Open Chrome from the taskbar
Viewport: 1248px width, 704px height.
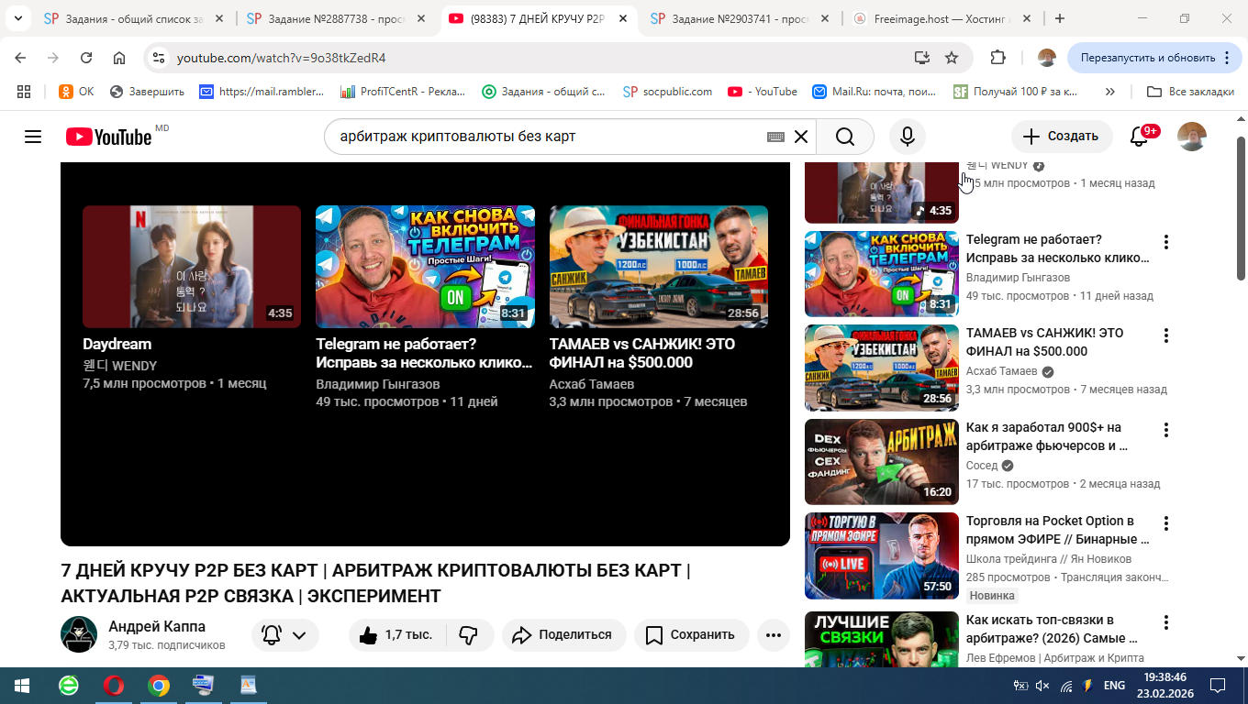[159, 686]
